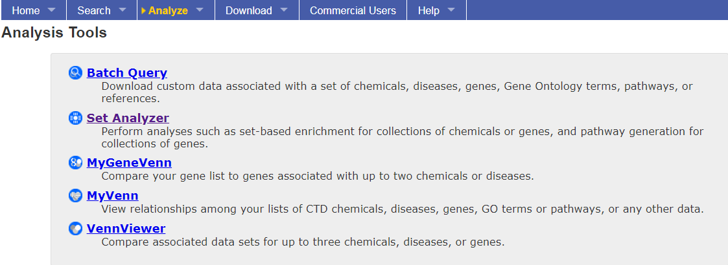Click the MyVenn icon
The width and height of the screenshot is (728, 265).
pyautogui.click(x=75, y=196)
